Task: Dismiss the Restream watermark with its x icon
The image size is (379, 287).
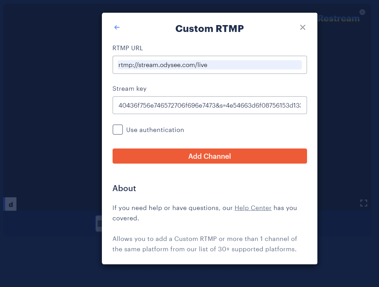Action: point(362,12)
